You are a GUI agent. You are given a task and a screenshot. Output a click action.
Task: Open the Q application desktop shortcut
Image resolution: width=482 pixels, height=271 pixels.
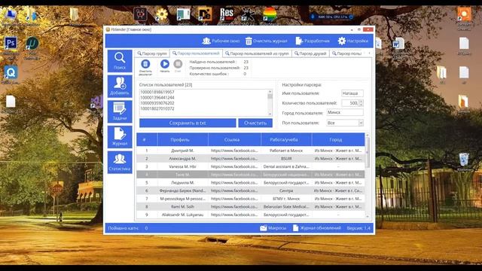pyautogui.click(x=11, y=73)
